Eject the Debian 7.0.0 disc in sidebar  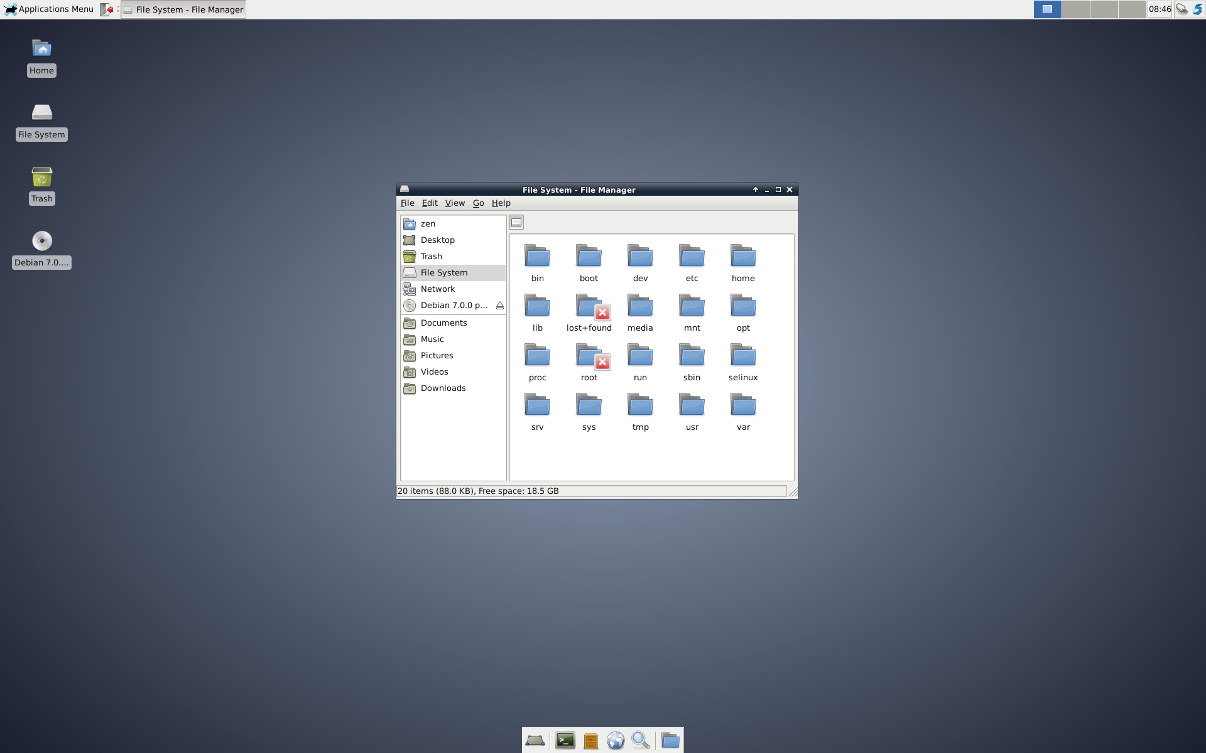pyautogui.click(x=500, y=306)
